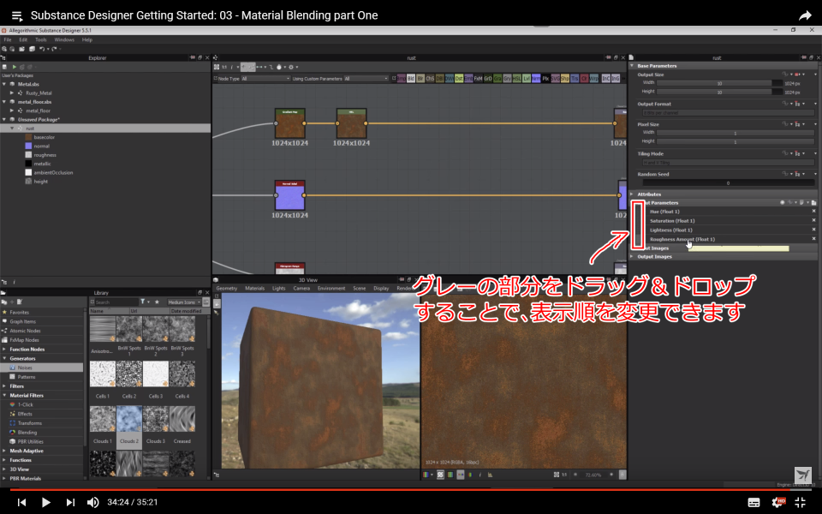Remove the Roughness Amount parameter
This screenshot has width=822, height=514.
813,239
